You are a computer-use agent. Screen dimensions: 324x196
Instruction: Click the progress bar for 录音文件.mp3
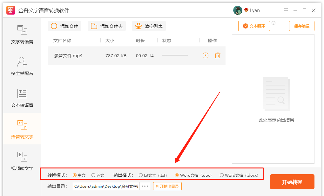tap(175, 55)
